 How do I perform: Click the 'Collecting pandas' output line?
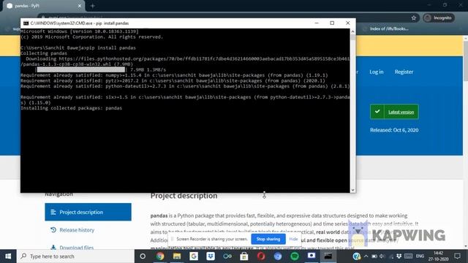pyautogui.click(x=44, y=53)
